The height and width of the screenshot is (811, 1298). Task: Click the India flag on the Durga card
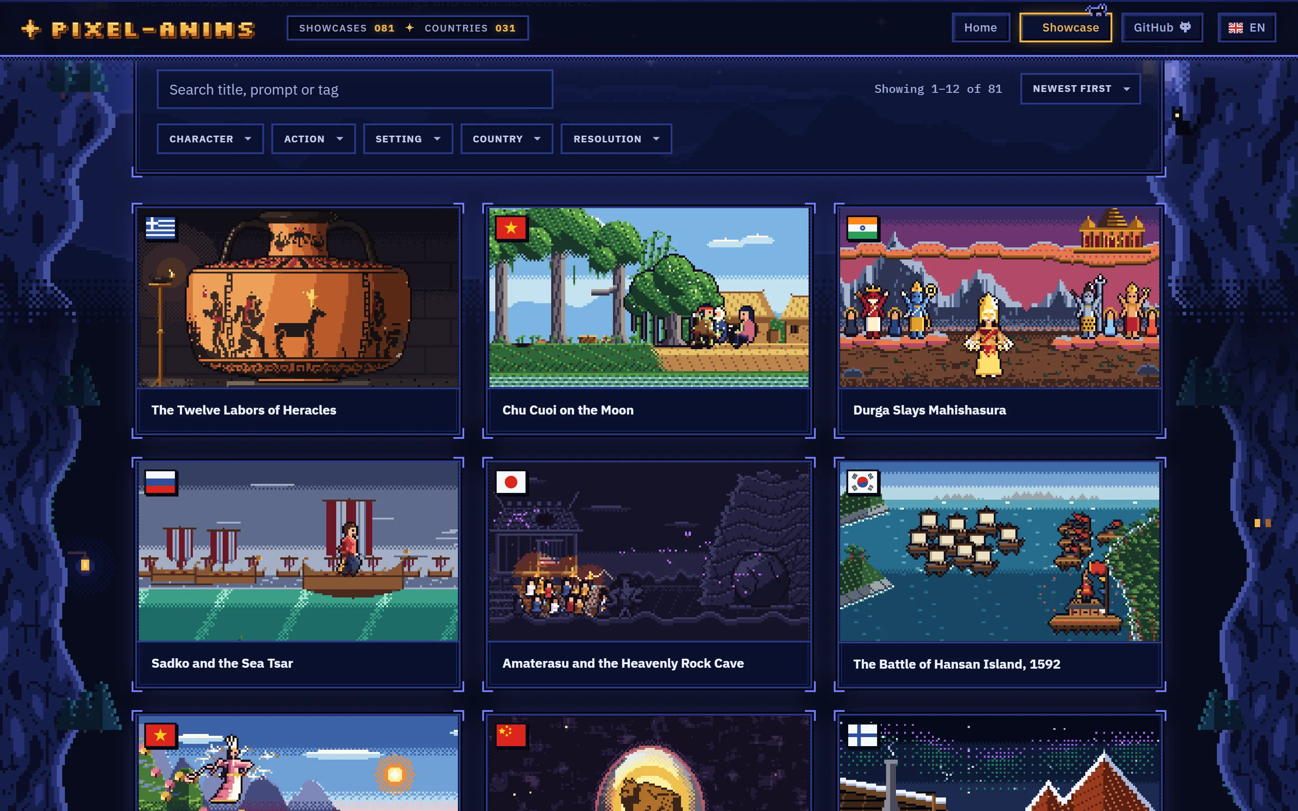coord(863,228)
